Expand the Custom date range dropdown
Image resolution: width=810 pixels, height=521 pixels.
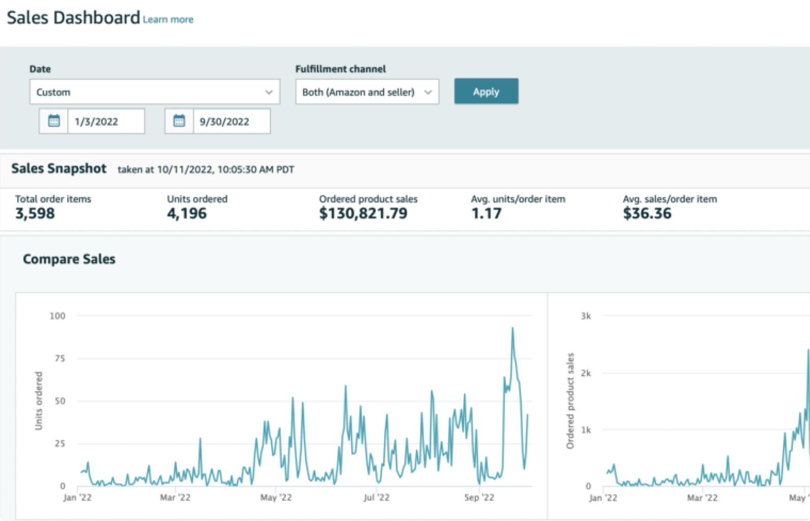(154, 92)
